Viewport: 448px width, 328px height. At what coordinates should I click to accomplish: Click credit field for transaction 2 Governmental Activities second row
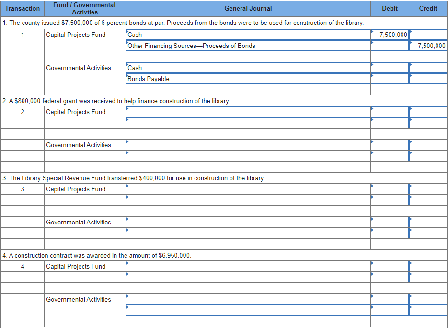[x=428, y=156]
